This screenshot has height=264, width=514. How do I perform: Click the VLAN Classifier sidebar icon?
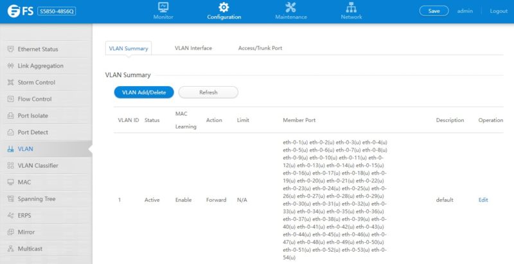(x=10, y=166)
